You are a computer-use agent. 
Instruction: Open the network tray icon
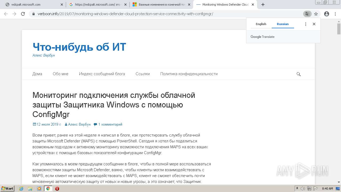pyautogui.click(x=309, y=189)
